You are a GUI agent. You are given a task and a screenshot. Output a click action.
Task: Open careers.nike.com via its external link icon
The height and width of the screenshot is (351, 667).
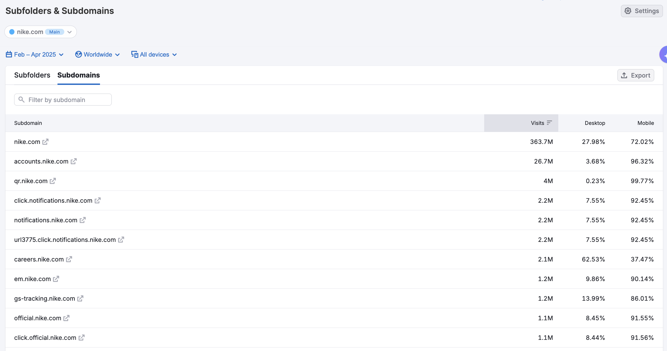click(x=69, y=259)
